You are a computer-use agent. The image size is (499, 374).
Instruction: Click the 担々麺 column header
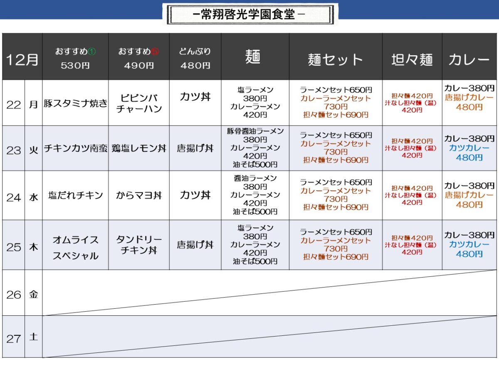click(x=412, y=59)
